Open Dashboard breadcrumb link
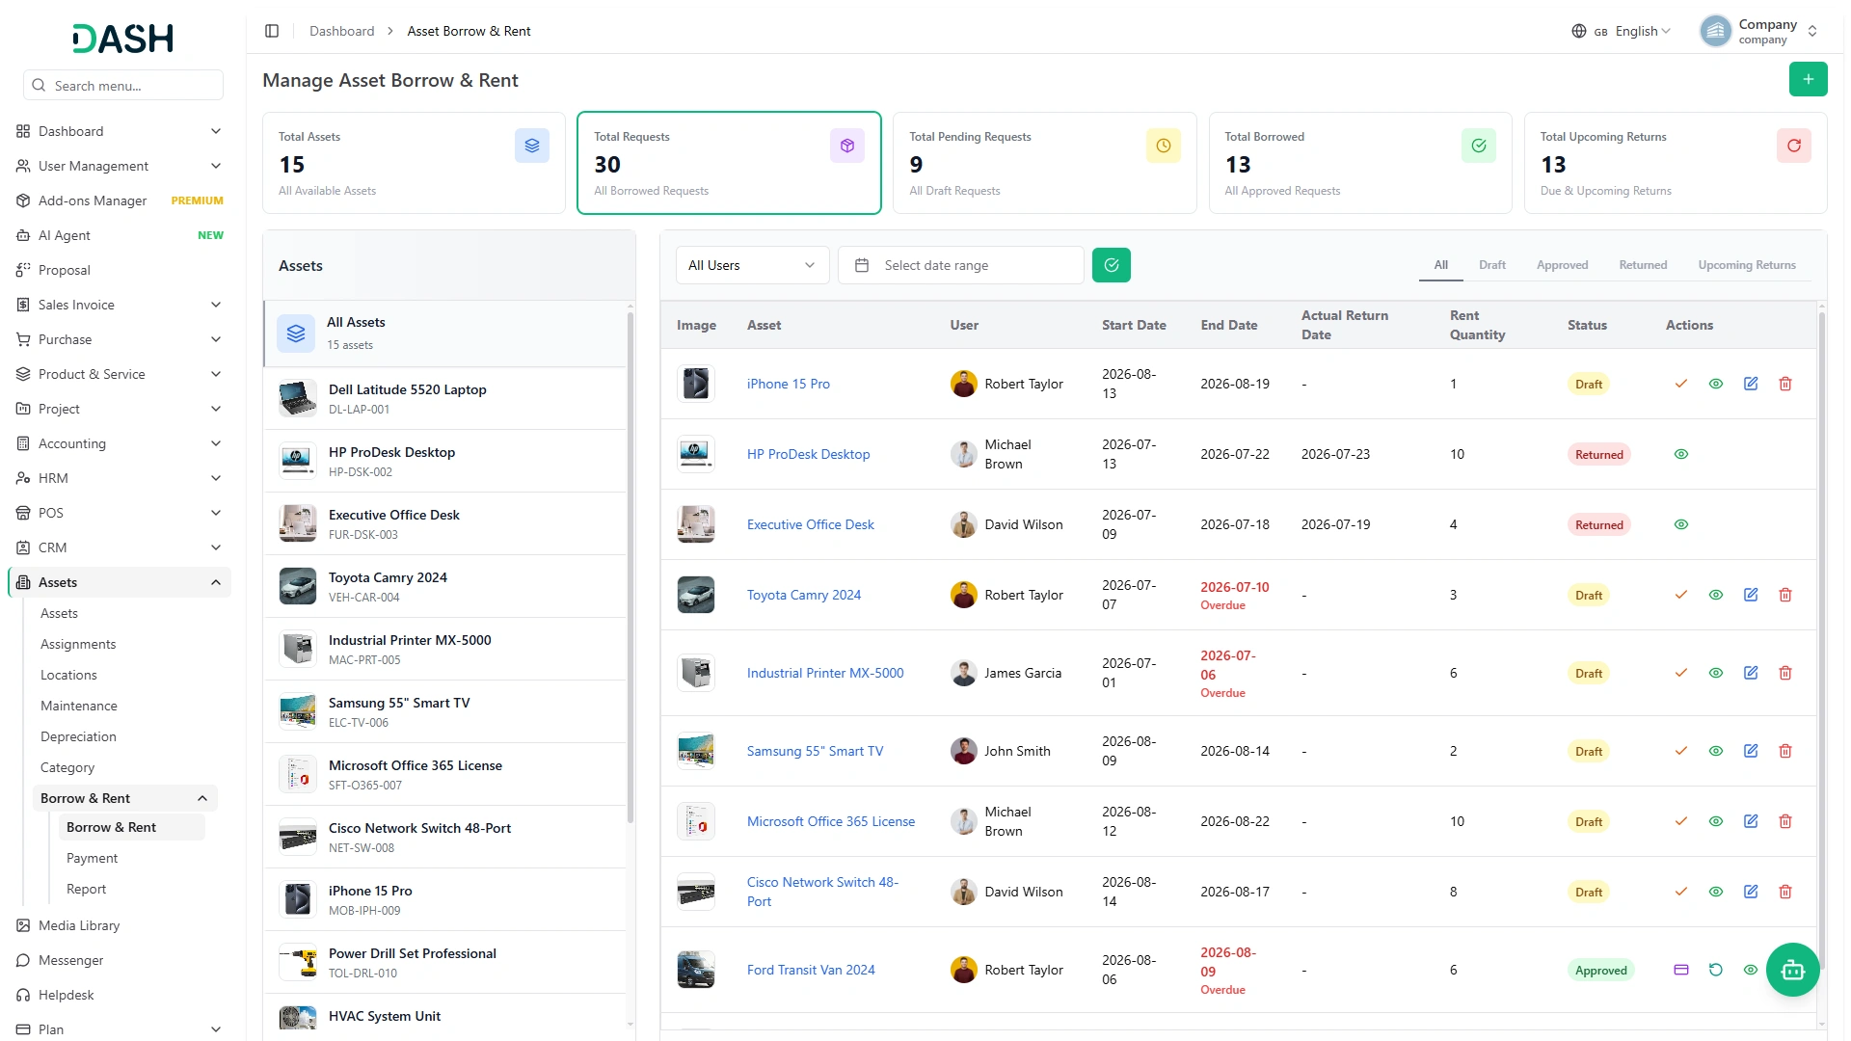This screenshot has width=1851, height=1041. (x=341, y=31)
